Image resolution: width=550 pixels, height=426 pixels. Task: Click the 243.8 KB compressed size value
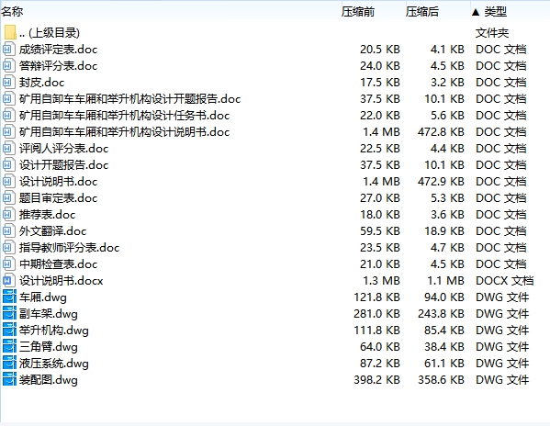[441, 313]
